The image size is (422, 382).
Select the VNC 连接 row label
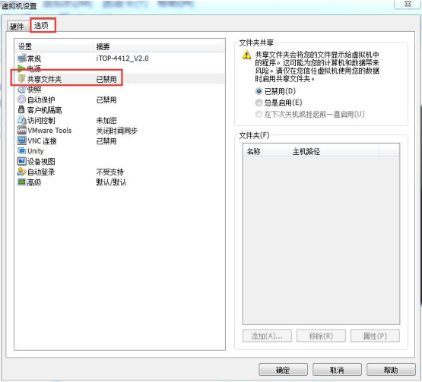pyautogui.click(x=43, y=140)
